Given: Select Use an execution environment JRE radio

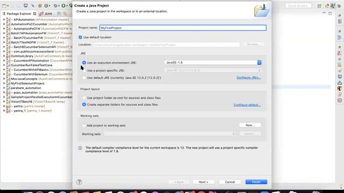Looking at the screenshot, I should (x=84, y=63).
